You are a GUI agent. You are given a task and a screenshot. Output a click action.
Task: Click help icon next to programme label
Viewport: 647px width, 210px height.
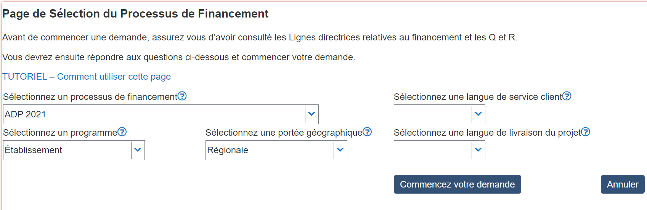(x=122, y=132)
